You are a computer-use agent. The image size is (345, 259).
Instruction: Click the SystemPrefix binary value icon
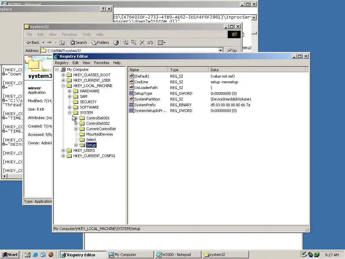pos(131,105)
